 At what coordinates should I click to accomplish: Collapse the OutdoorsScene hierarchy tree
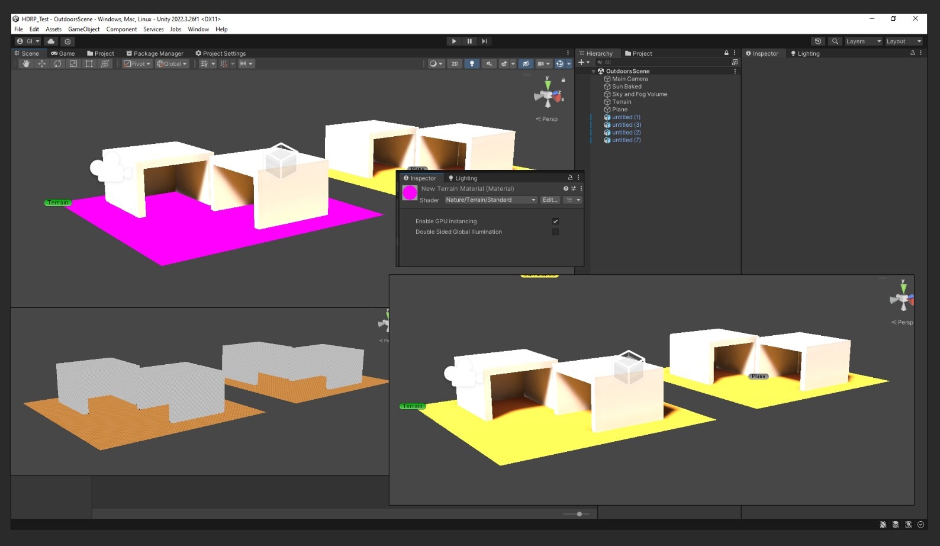(594, 71)
